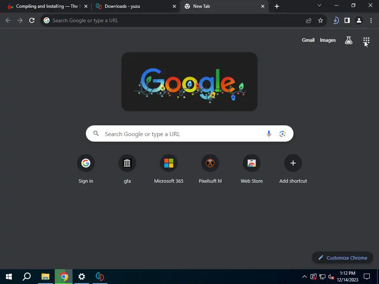379x284 pixels.
Task: Close the Compiling and Installing tab
Action: pyautogui.click(x=86, y=6)
